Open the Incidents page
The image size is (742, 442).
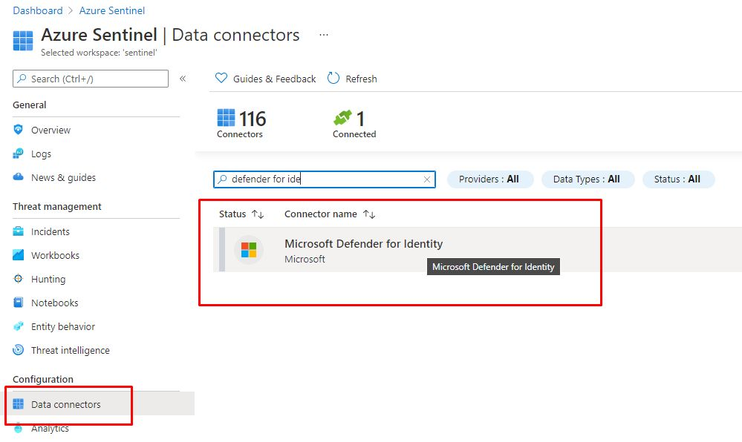pos(50,231)
